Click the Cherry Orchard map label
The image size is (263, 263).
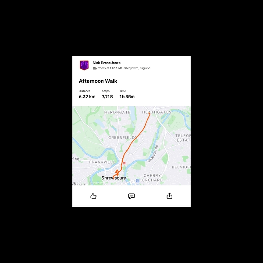tap(152, 178)
